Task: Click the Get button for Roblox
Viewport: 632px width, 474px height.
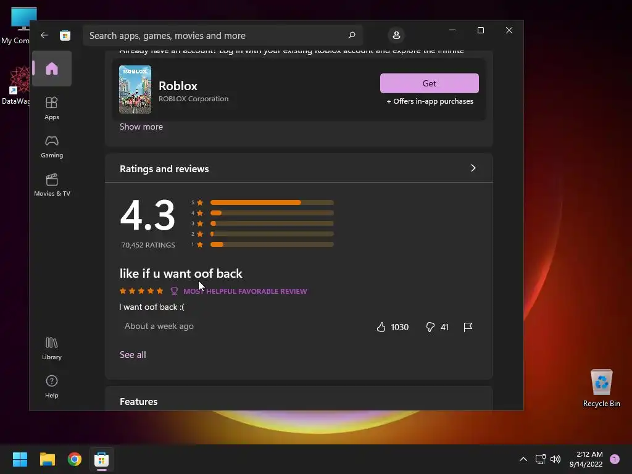Action: pos(430,83)
